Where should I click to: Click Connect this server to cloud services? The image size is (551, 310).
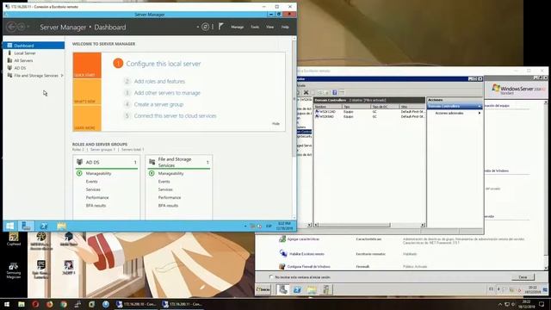(176, 115)
